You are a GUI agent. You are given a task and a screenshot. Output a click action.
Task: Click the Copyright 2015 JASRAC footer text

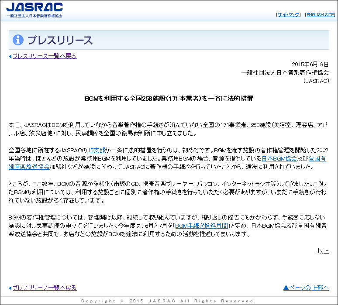tap(169, 301)
